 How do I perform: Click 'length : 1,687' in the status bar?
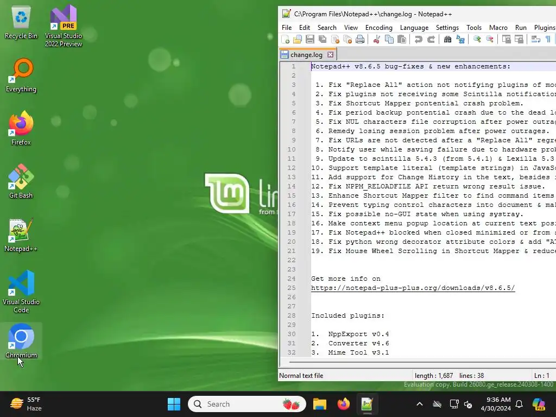coord(434,376)
